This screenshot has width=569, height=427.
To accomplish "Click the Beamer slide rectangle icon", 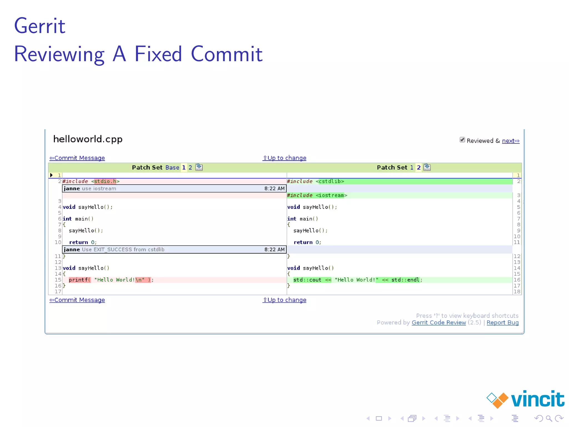I will 379,418.
